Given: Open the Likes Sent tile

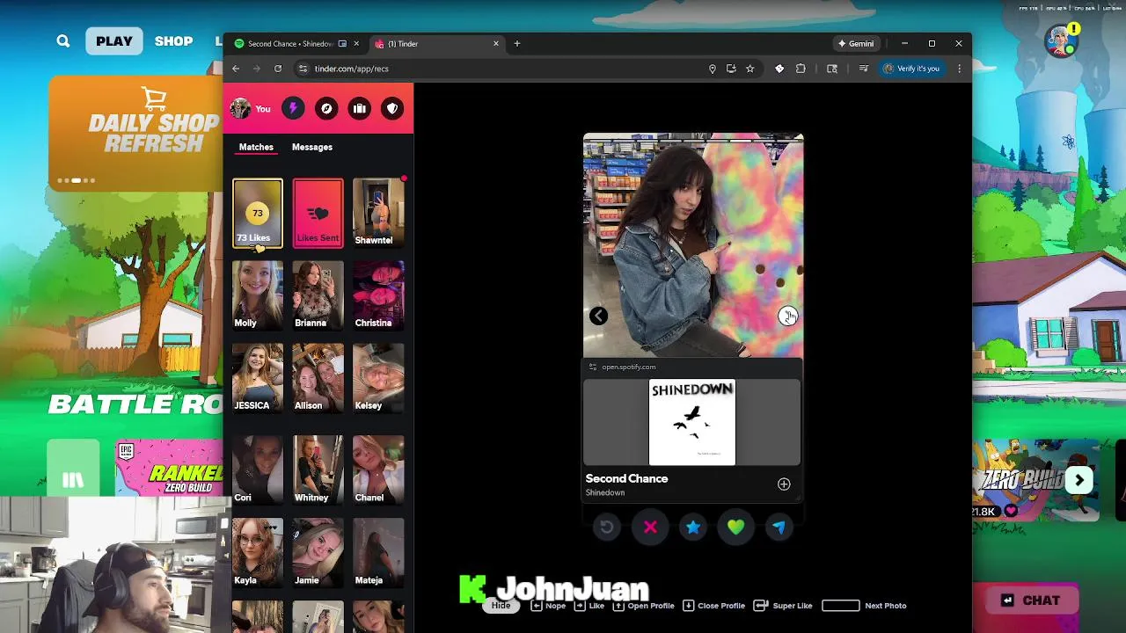Looking at the screenshot, I should point(318,214).
